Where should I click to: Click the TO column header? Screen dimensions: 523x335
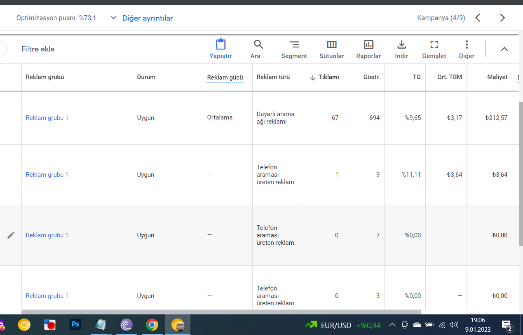pos(417,77)
